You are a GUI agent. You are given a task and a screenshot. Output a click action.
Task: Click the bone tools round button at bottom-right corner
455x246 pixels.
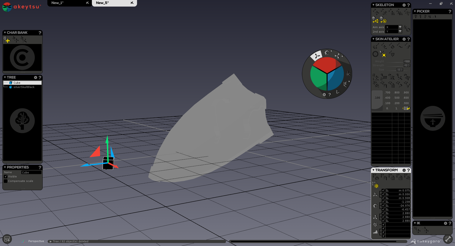point(448,239)
